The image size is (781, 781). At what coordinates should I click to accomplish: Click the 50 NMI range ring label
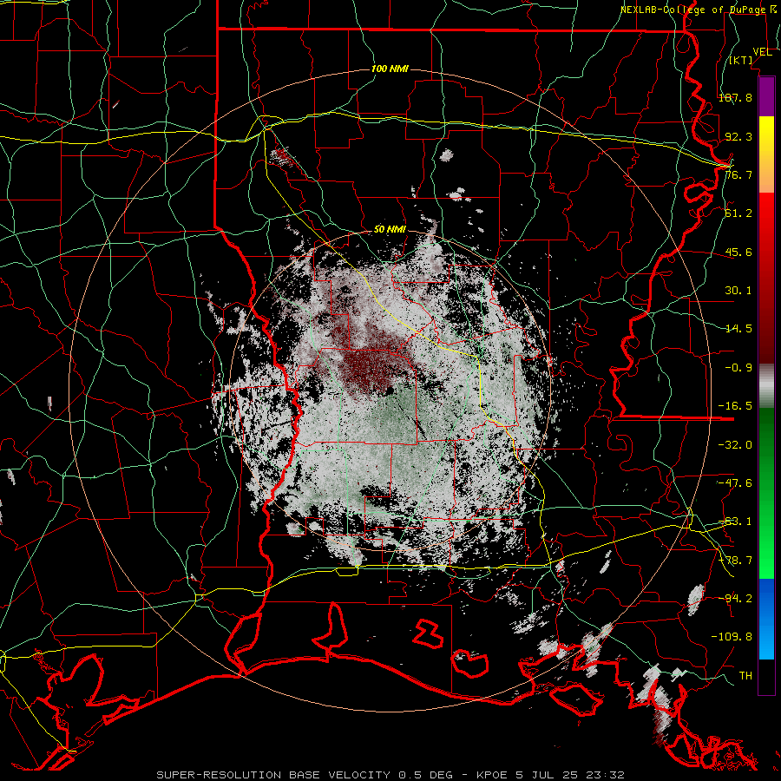[390, 230]
